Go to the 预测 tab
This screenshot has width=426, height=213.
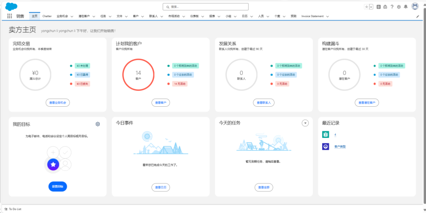coord(293,16)
